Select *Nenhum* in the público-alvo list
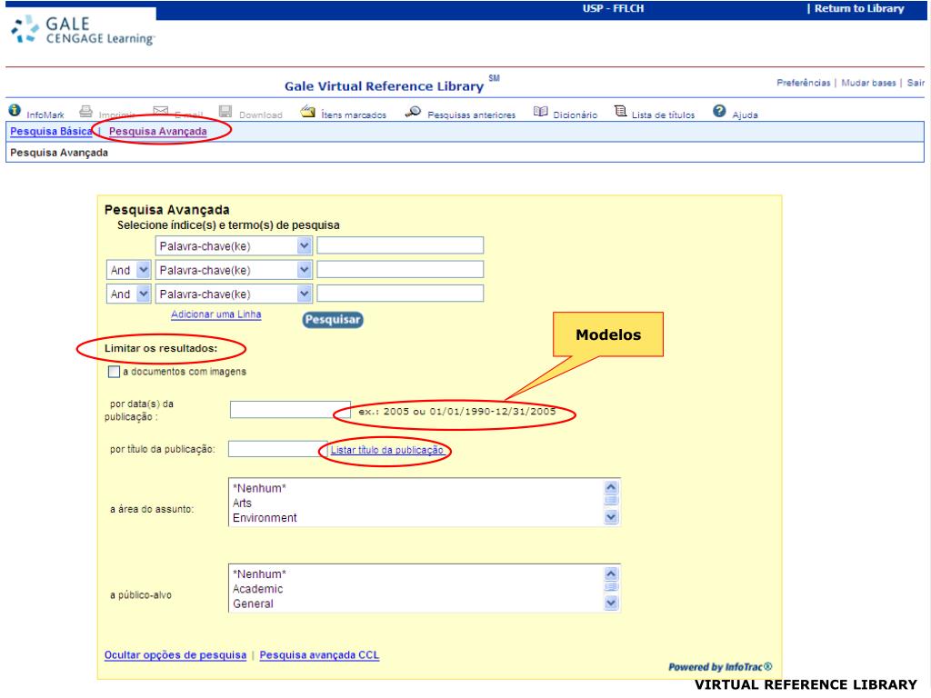This screenshot has width=931, height=698. 259,574
